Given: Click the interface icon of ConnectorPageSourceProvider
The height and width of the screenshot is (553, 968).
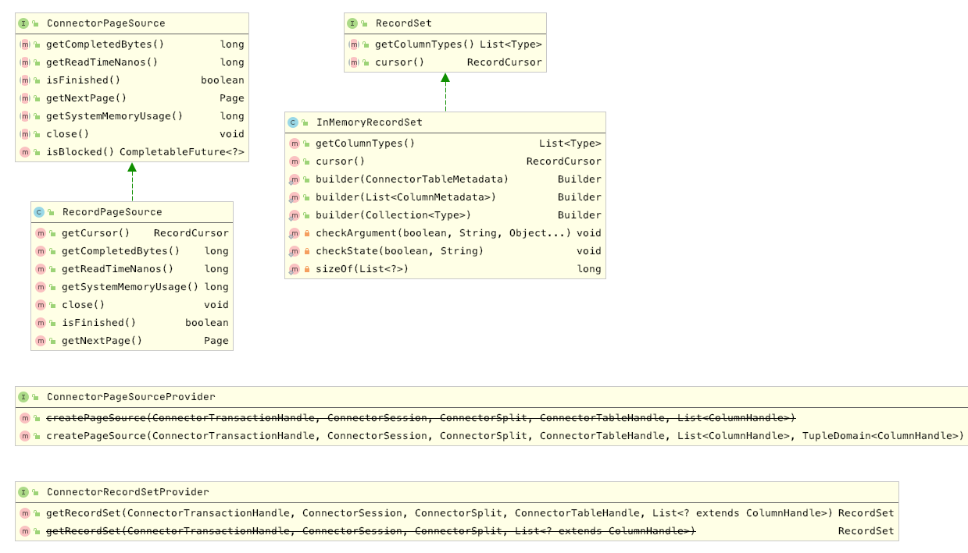Looking at the screenshot, I should click(x=23, y=397).
